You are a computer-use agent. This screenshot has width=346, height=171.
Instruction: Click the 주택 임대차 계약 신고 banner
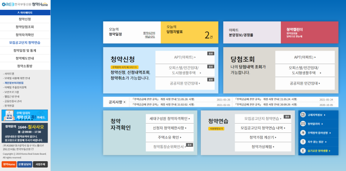tap(25, 115)
